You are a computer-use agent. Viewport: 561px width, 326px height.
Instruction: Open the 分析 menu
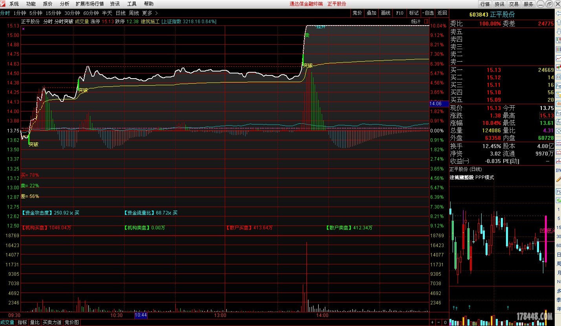(x=64, y=4)
